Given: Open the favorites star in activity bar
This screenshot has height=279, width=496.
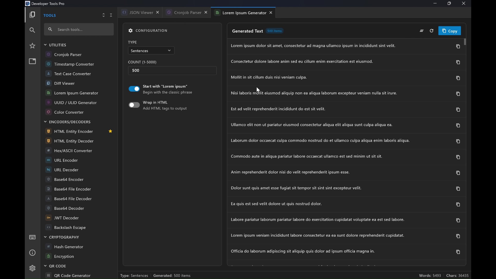Looking at the screenshot, I should point(32,46).
